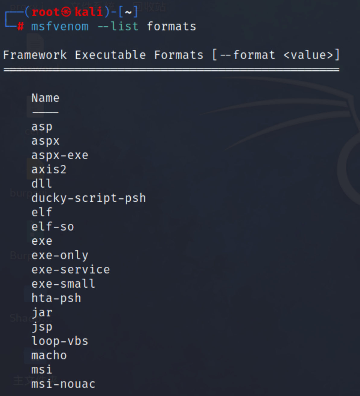
Task: Select the hta-psh format entry
Action: coord(56,298)
